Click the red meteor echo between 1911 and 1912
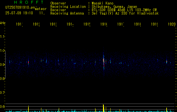Image resolution: width=177 pixels, height=112 pixels. 28,62
